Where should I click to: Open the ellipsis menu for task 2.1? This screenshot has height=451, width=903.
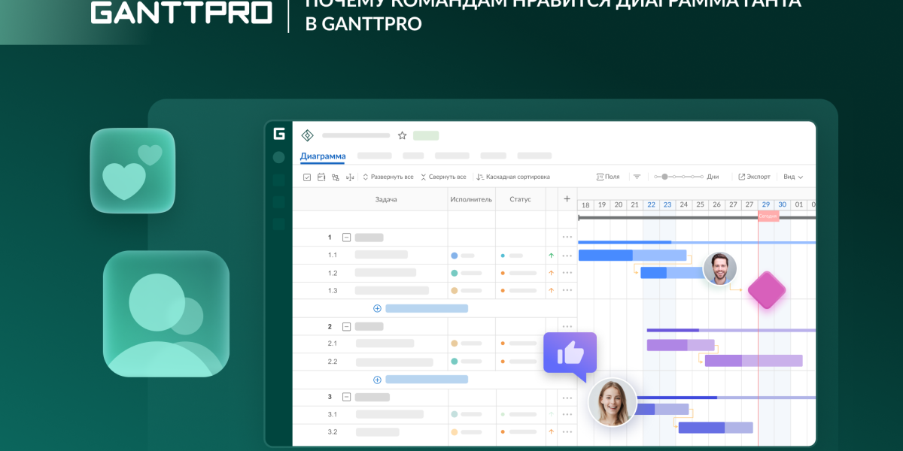567,344
